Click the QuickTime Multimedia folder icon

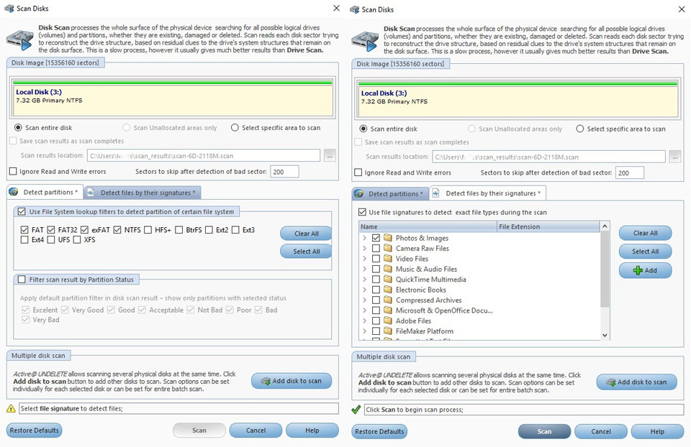click(388, 280)
